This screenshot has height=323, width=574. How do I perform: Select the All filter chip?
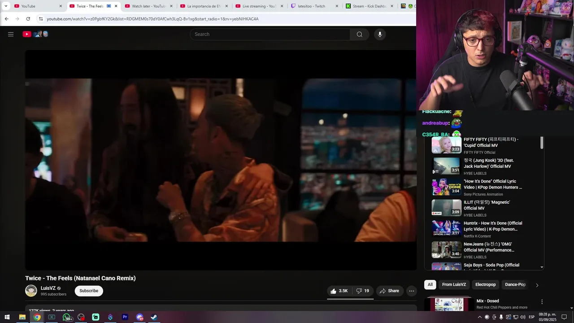click(x=430, y=284)
